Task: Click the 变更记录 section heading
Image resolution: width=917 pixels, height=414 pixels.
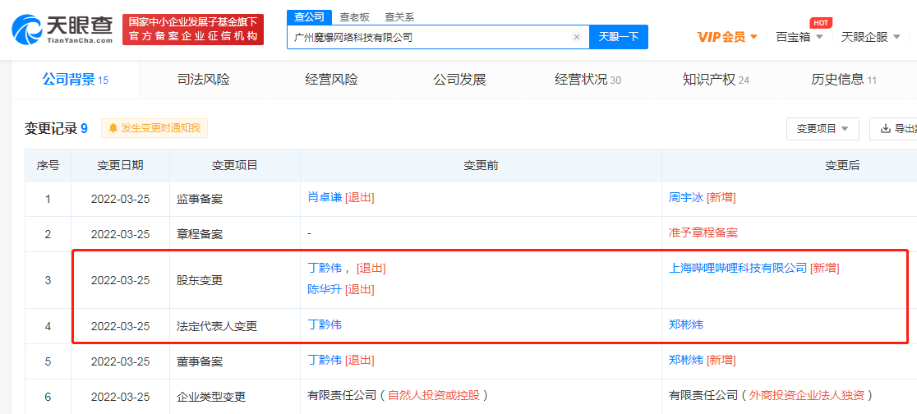Action: point(56,129)
